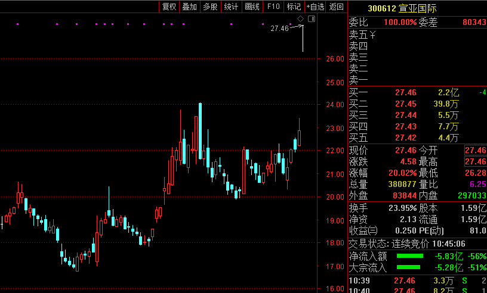Screen dimensions: 487x293
Task: Click the green 净流入额 bar
Action: pyautogui.click(x=409, y=256)
